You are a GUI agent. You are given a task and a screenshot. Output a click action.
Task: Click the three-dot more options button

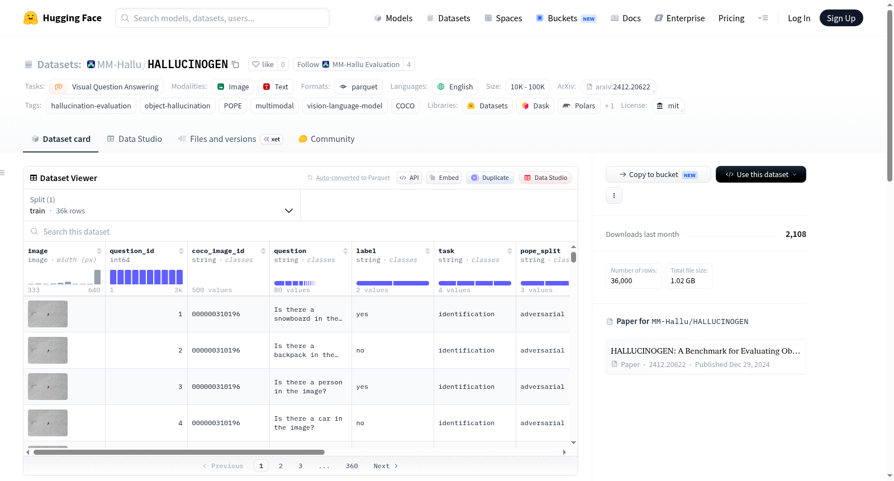(614, 196)
